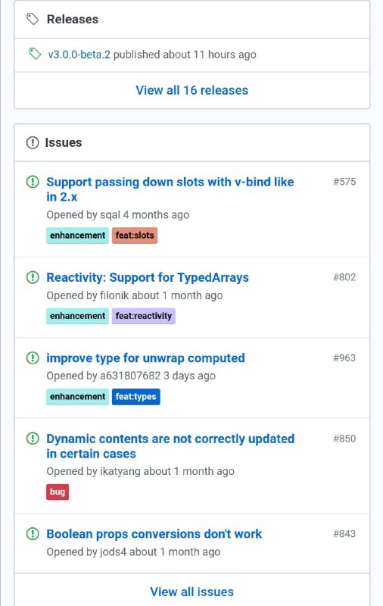Select the feat:reactivity purple label
The height and width of the screenshot is (606, 383).
(144, 316)
